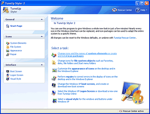This screenshot has height=114, width=150.
Task: Open Boot Screen in Interface panel
Action: click(16, 71)
